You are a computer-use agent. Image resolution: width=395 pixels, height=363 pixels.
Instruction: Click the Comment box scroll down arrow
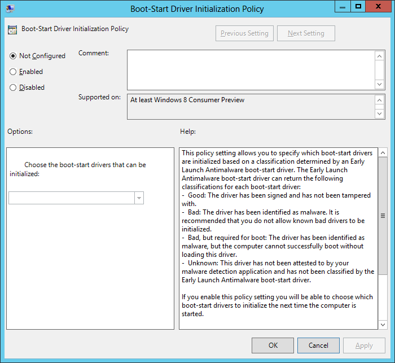click(380, 84)
